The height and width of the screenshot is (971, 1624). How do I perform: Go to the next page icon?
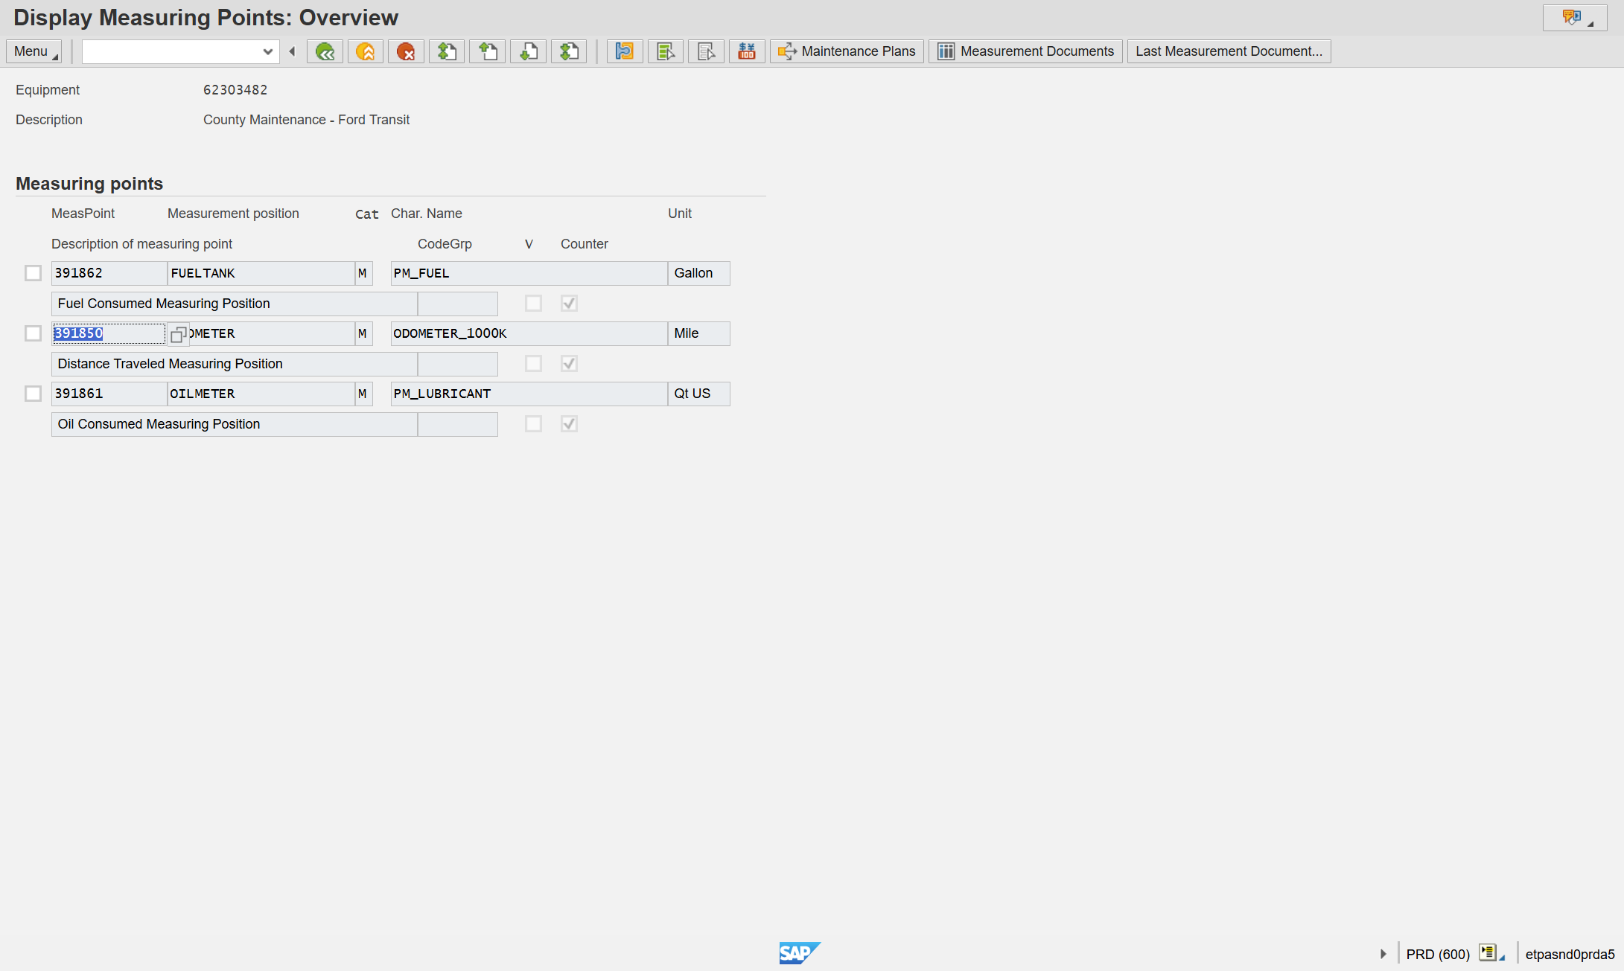click(x=529, y=51)
